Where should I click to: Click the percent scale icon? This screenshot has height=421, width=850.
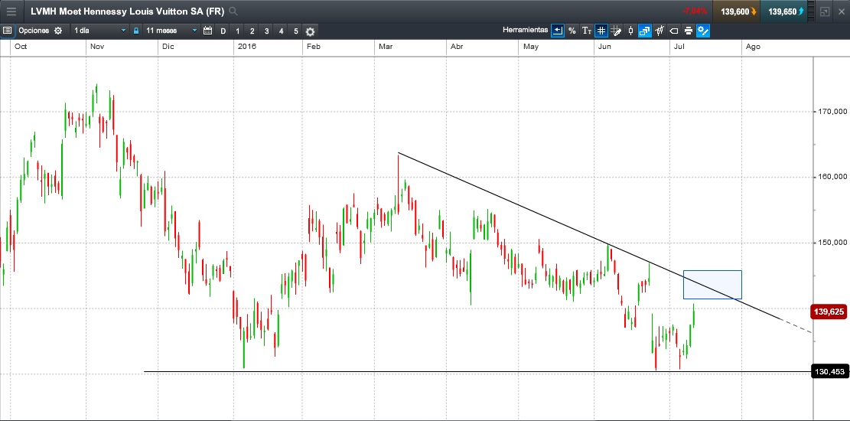[x=572, y=31]
